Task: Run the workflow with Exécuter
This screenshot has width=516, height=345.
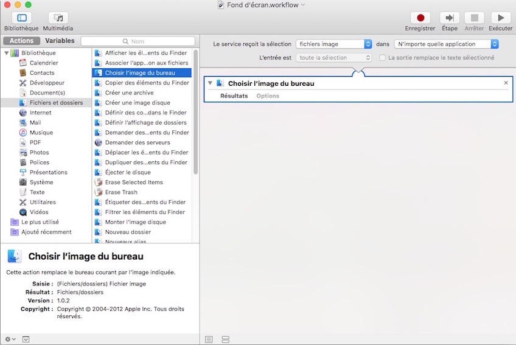Action: click(x=501, y=18)
